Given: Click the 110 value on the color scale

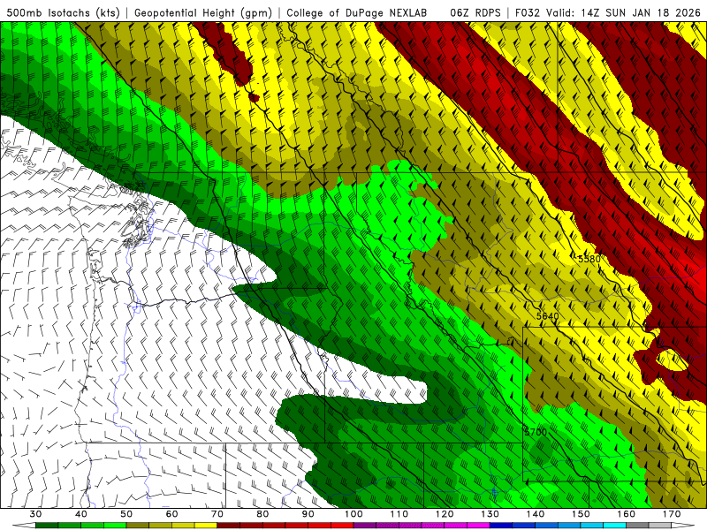Looking at the screenshot, I should tap(399, 514).
